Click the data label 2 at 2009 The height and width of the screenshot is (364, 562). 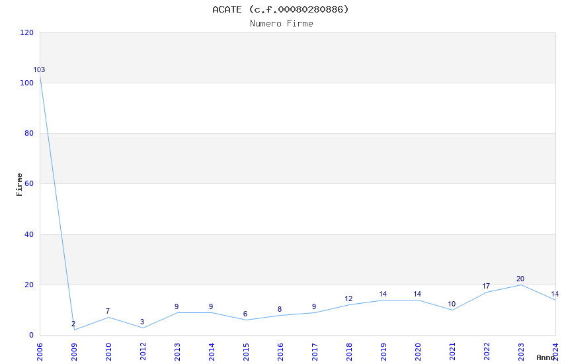click(x=73, y=324)
